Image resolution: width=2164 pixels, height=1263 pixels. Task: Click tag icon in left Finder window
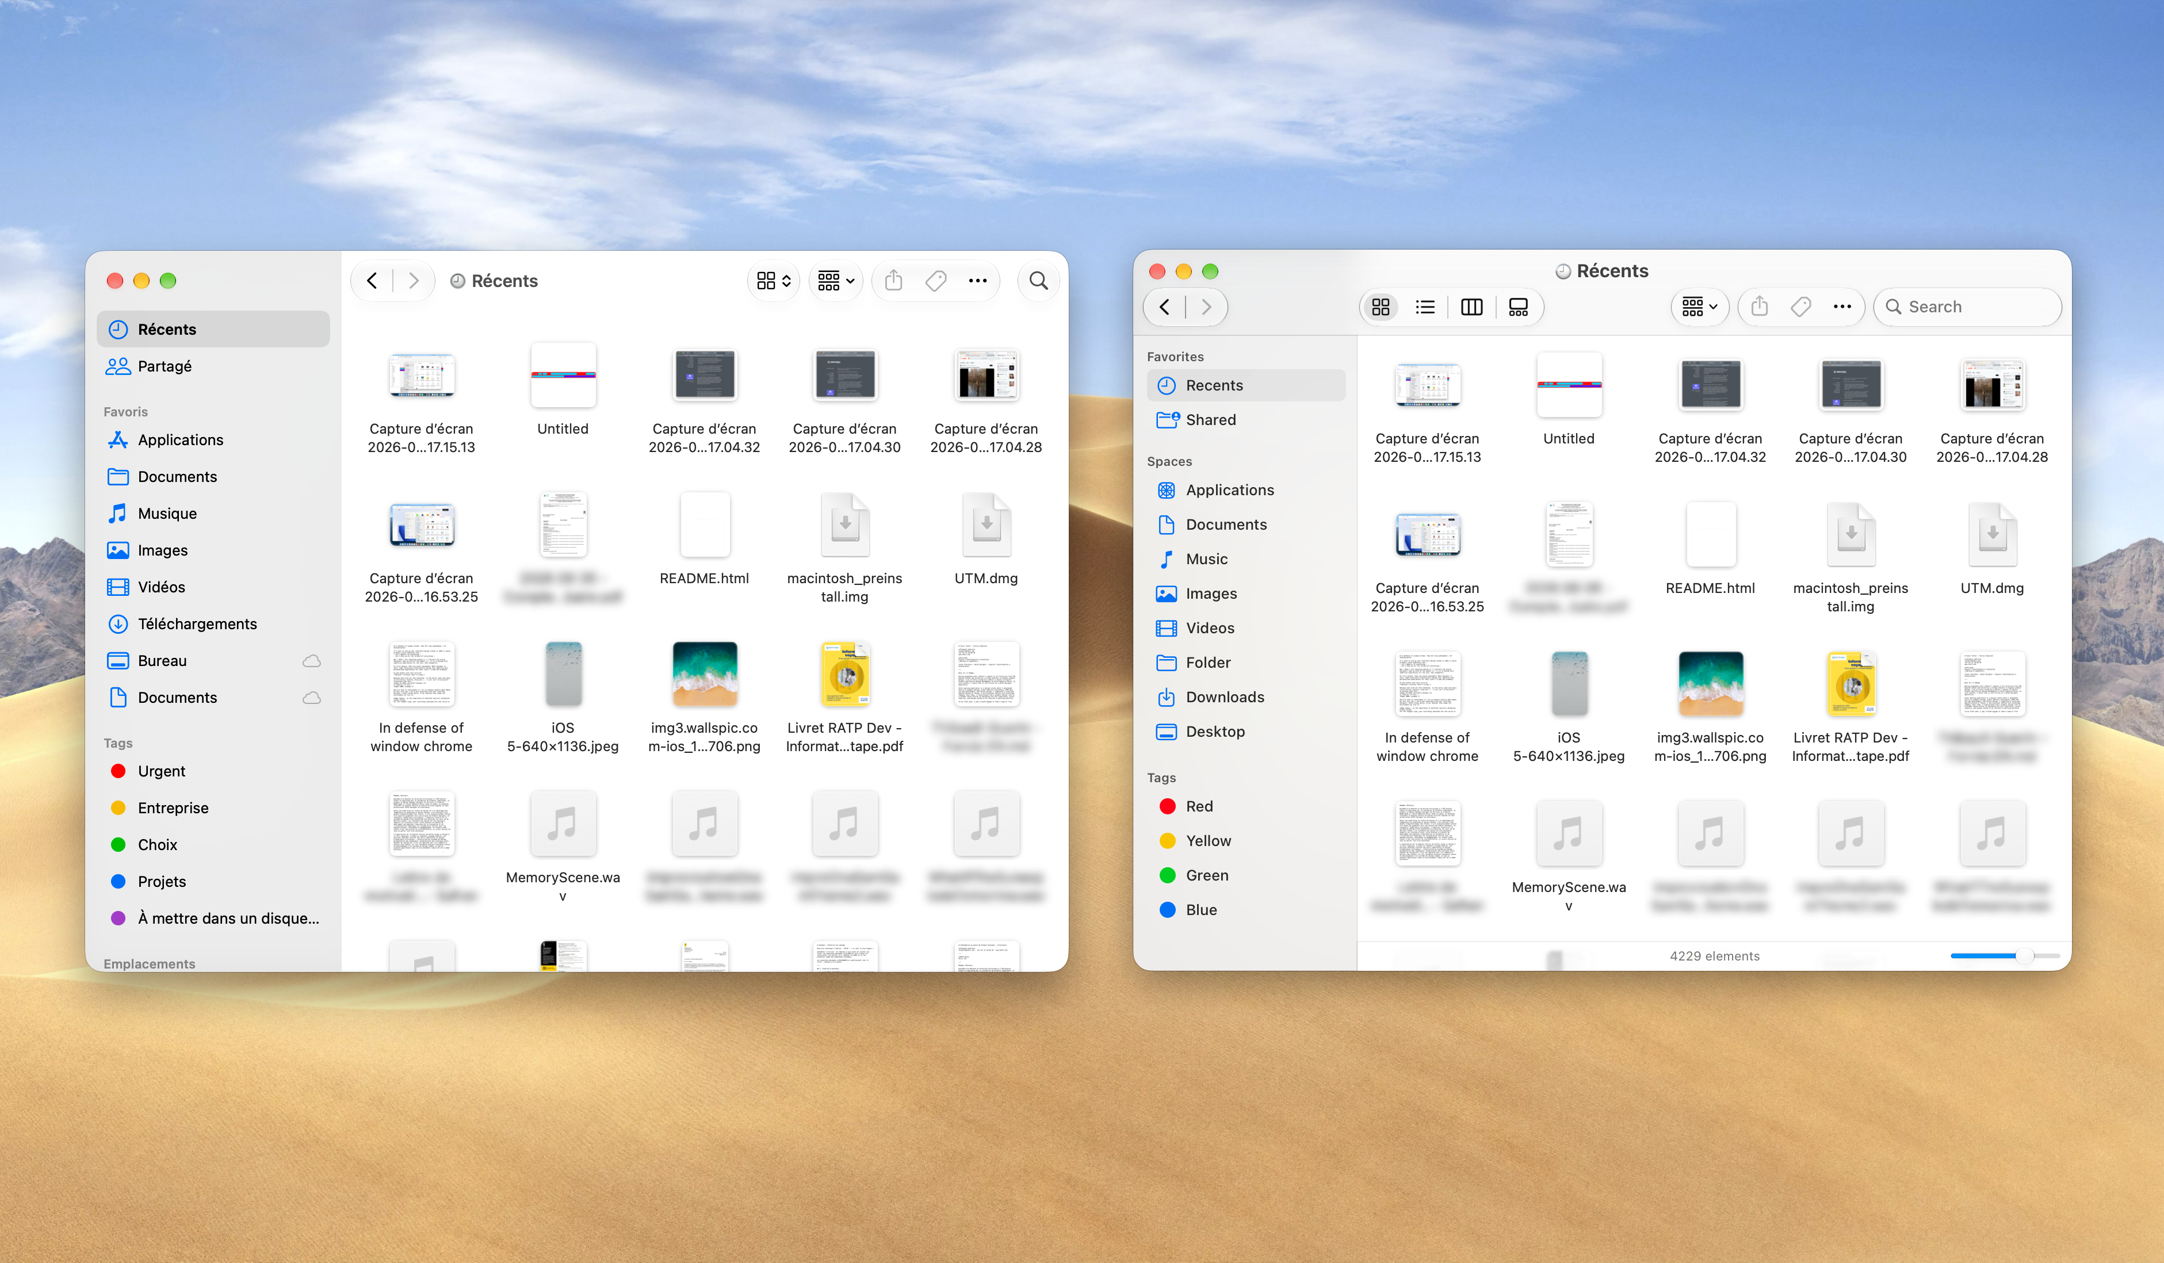pyautogui.click(x=936, y=281)
